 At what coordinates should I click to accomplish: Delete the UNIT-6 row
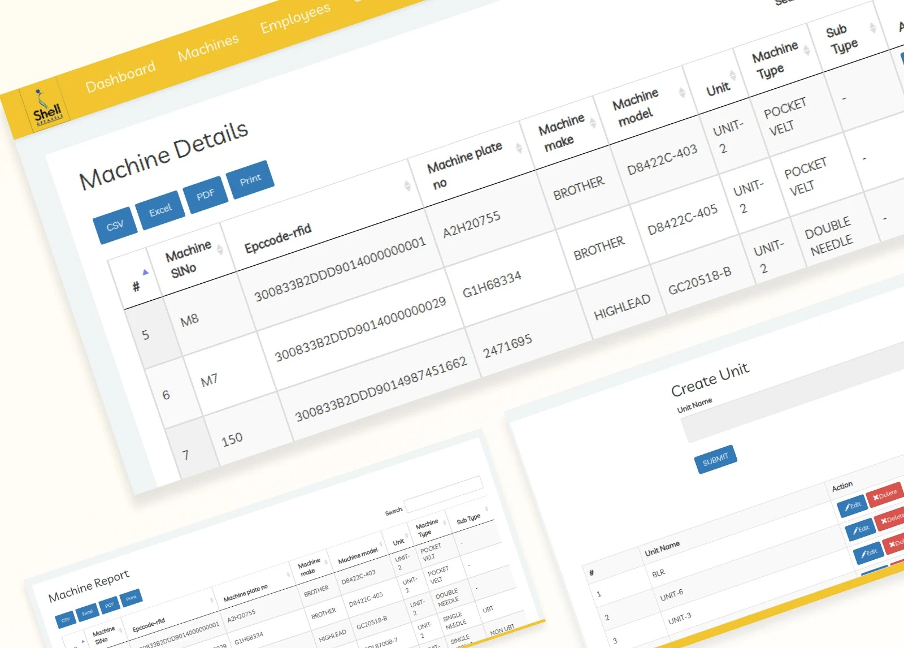pos(890,519)
